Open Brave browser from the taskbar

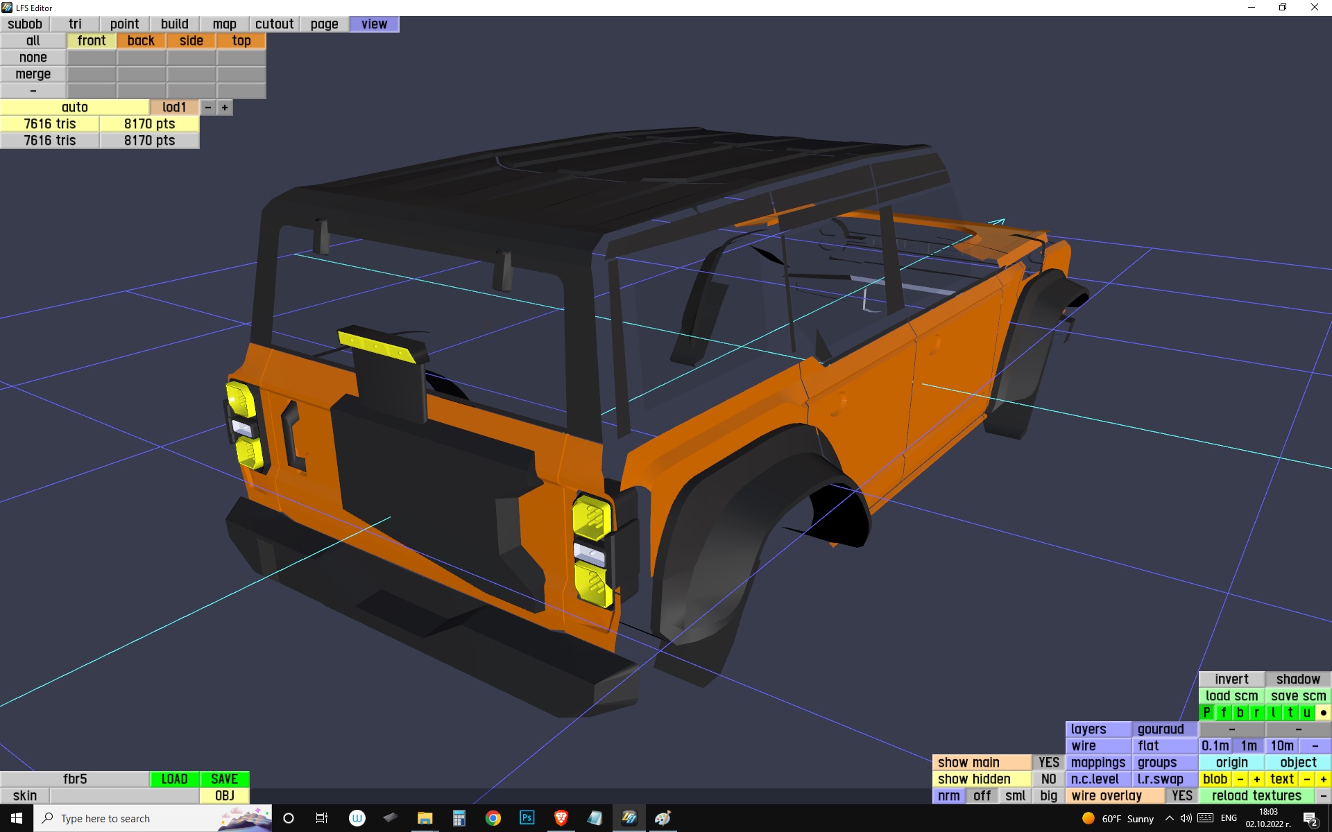click(561, 818)
